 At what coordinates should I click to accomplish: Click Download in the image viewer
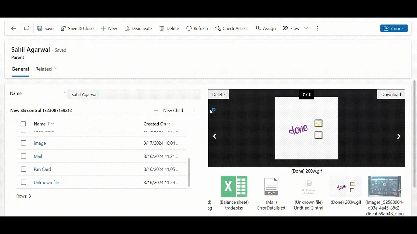click(x=391, y=95)
